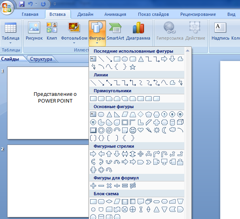Select the up arrow in Фигурные стрелки

(109, 154)
